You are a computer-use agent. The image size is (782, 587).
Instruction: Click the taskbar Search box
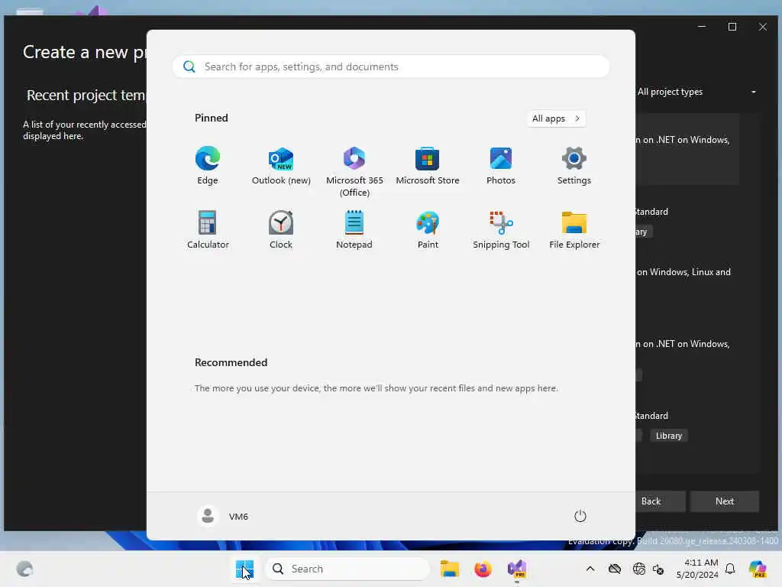pyautogui.click(x=347, y=569)
